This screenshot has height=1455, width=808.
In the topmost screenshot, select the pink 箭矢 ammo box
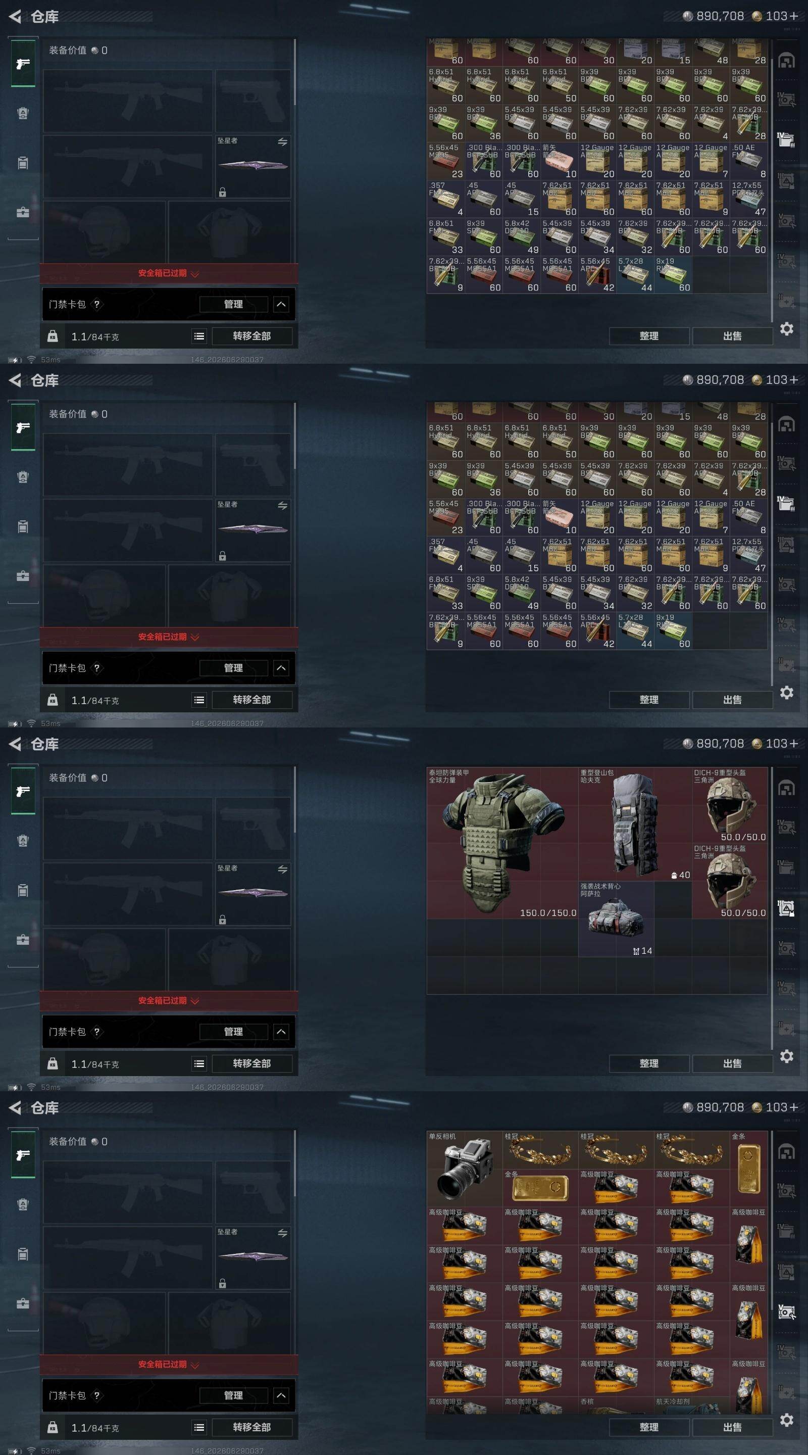point(560,161)
